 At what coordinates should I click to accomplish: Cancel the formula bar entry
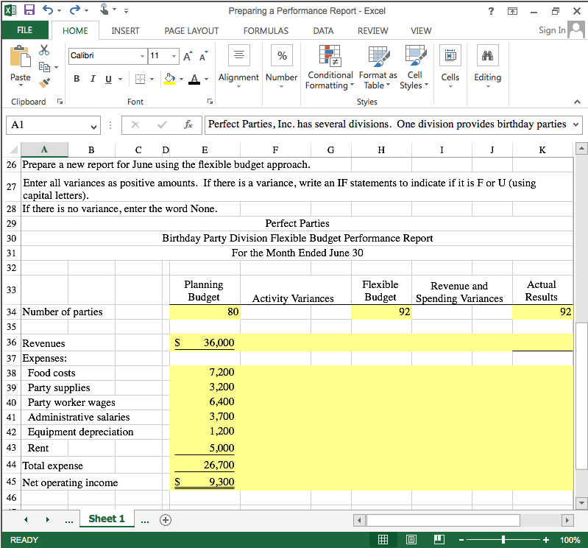[135, 124]
